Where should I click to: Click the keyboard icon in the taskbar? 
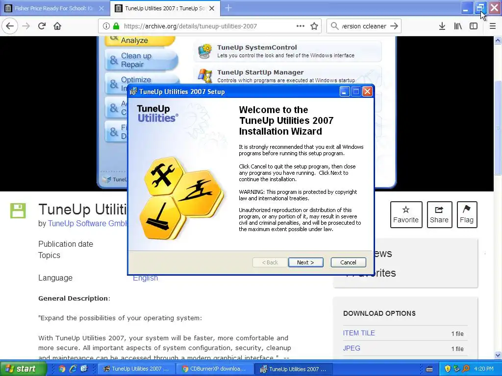tap(429, 369)
